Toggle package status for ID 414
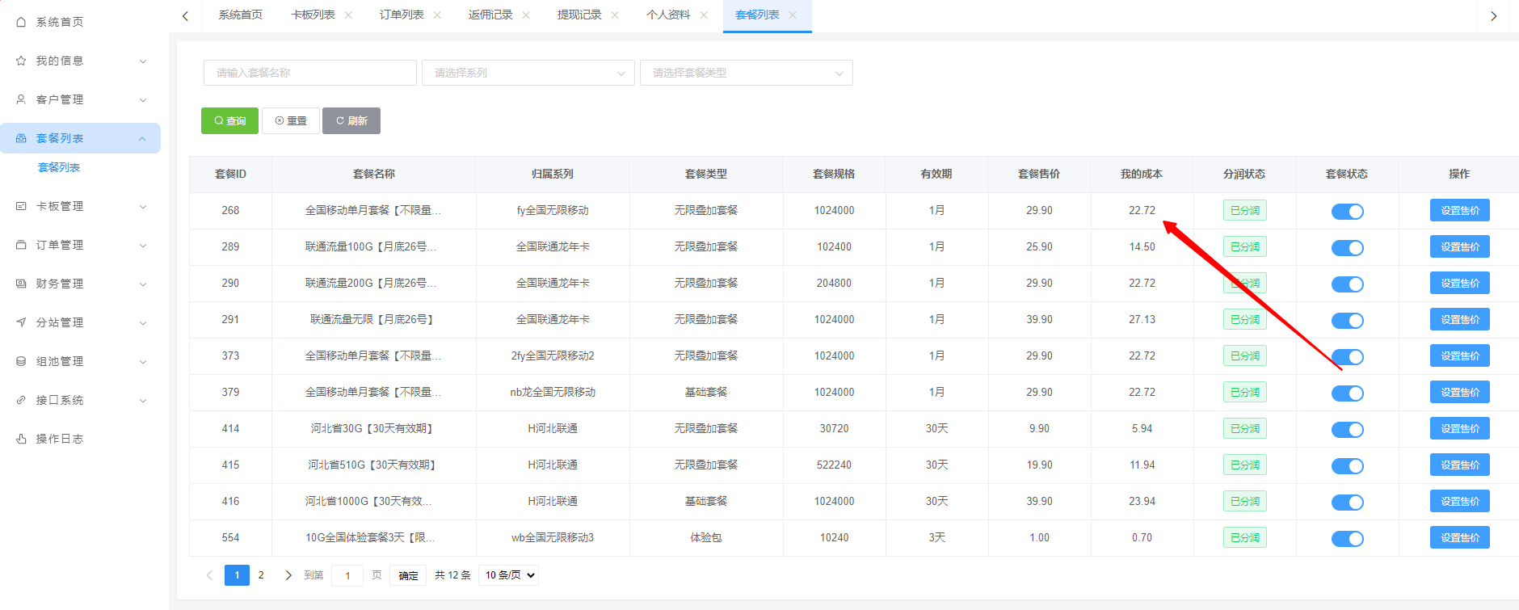Viewport: 1519px width, 610px height. coord(1347,429)
